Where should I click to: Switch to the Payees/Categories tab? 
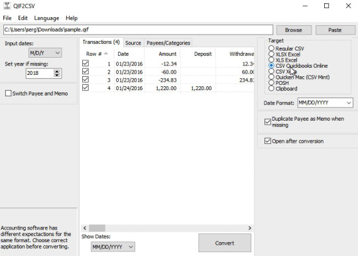tap(168, 42)
